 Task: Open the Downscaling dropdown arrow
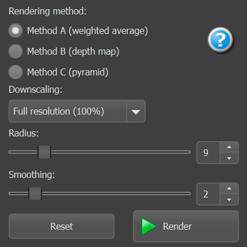(136, 111)
